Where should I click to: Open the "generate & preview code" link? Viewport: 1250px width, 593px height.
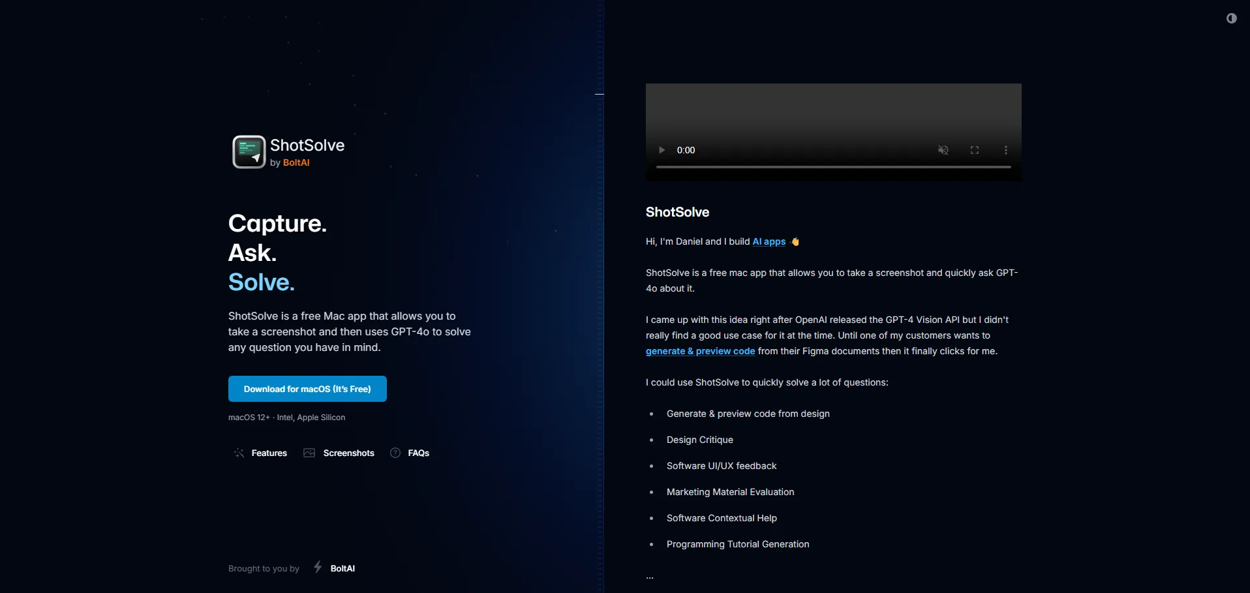click(x=700, y=351)
